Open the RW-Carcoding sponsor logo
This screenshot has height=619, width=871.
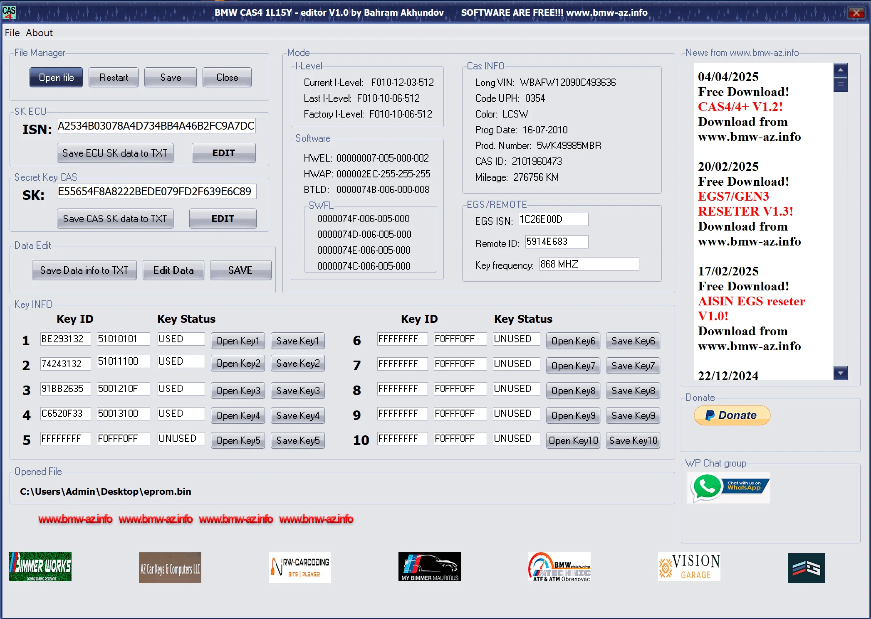300,567
